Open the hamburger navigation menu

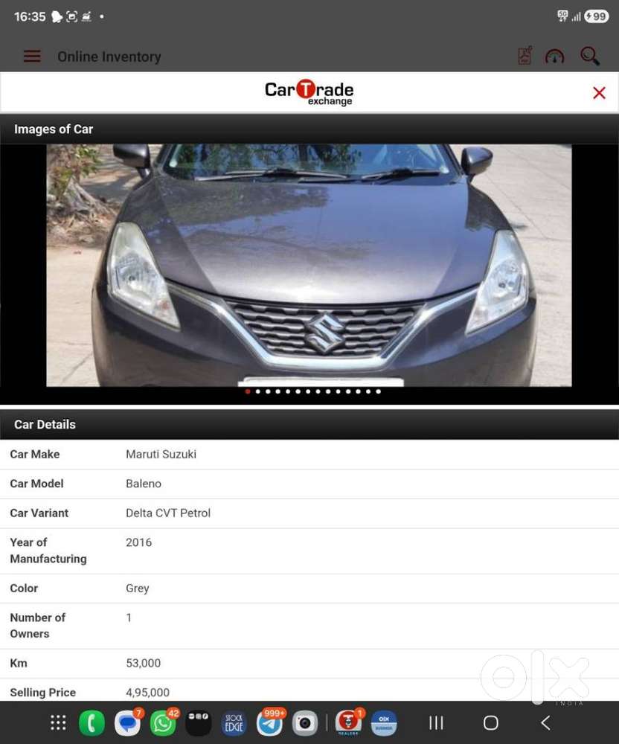31,56
